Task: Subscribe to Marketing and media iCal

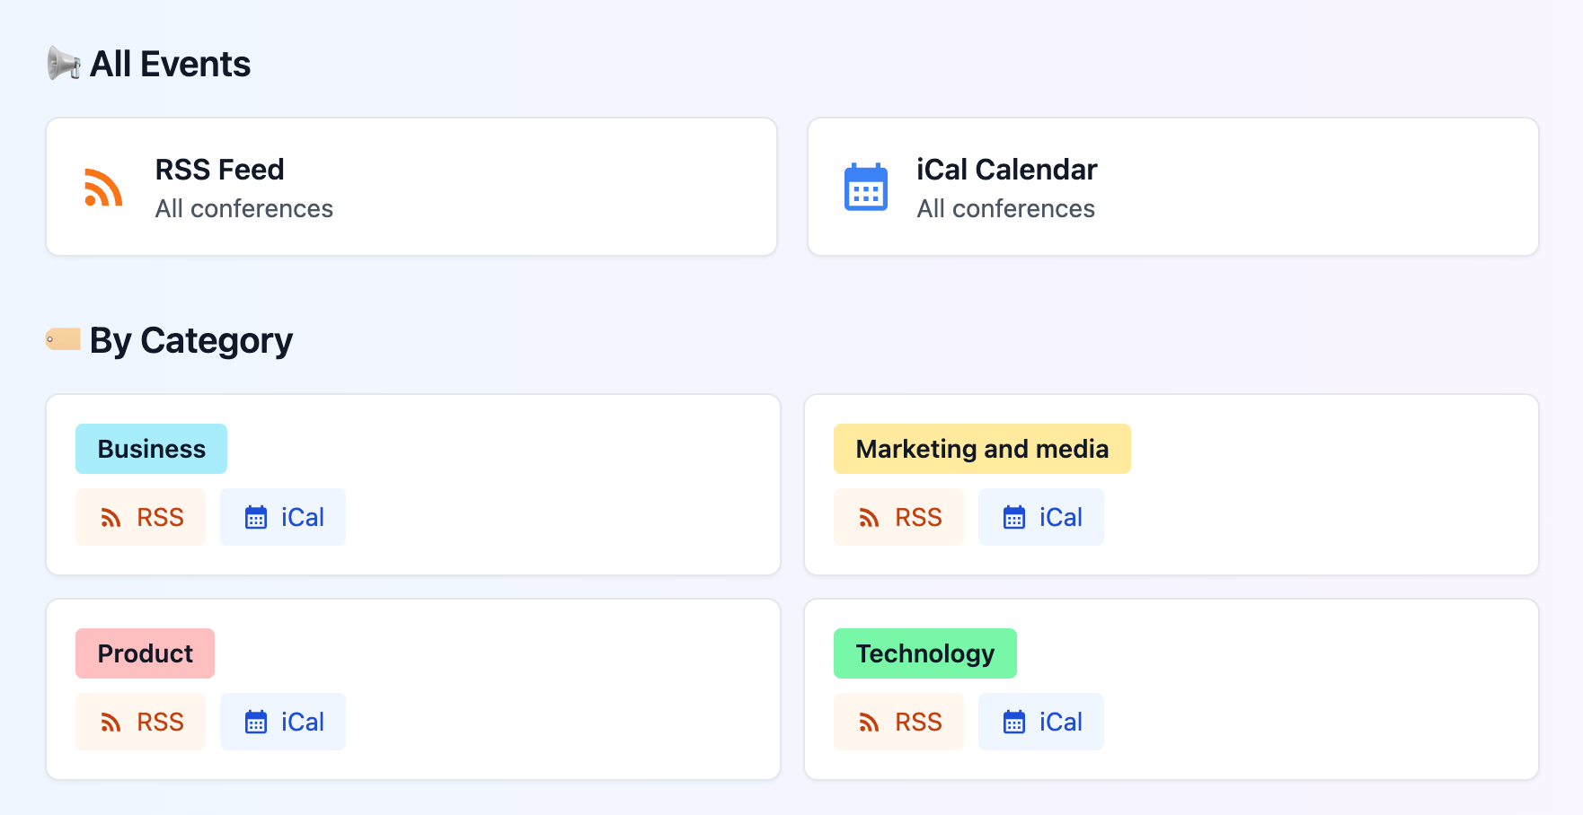Action: [1041, 517]
